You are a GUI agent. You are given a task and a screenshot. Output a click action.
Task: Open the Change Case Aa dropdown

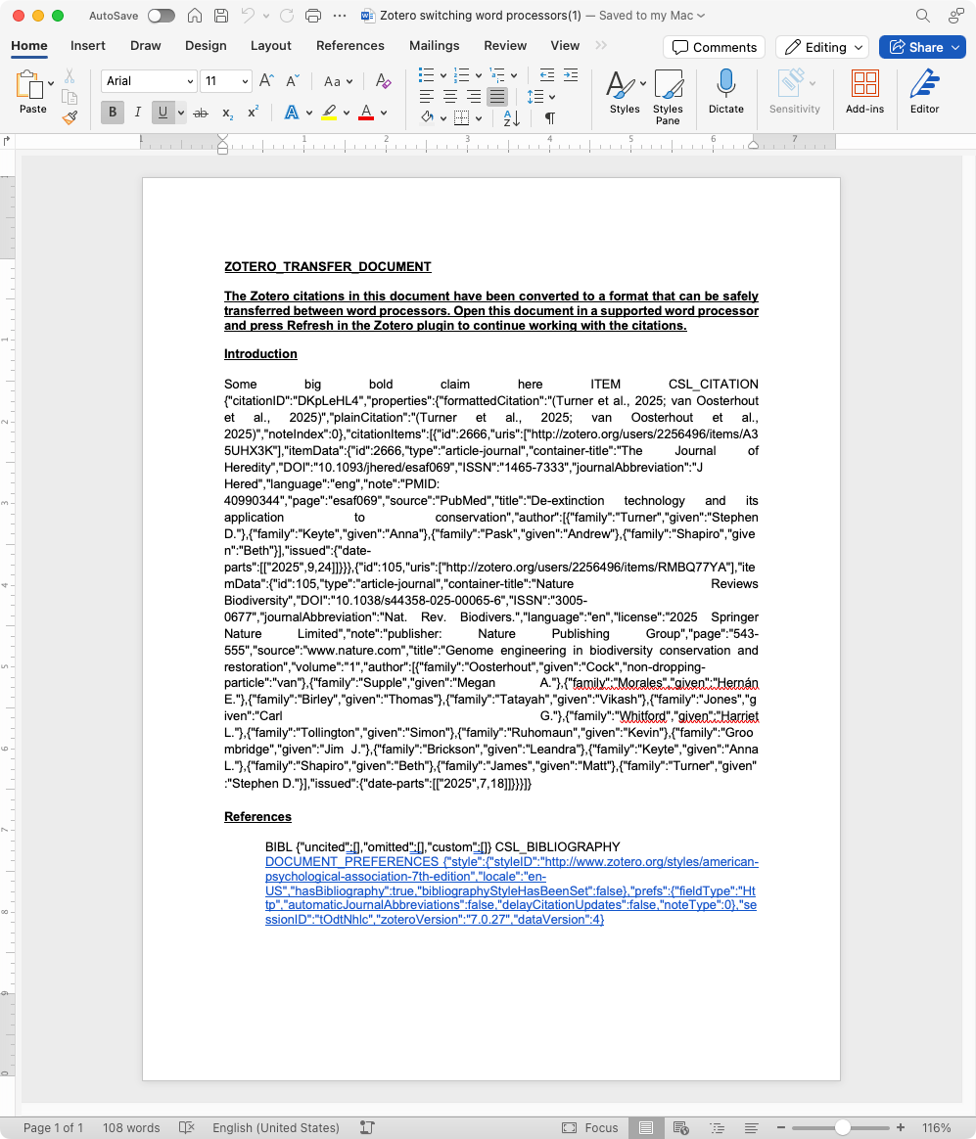click(338, 81)
